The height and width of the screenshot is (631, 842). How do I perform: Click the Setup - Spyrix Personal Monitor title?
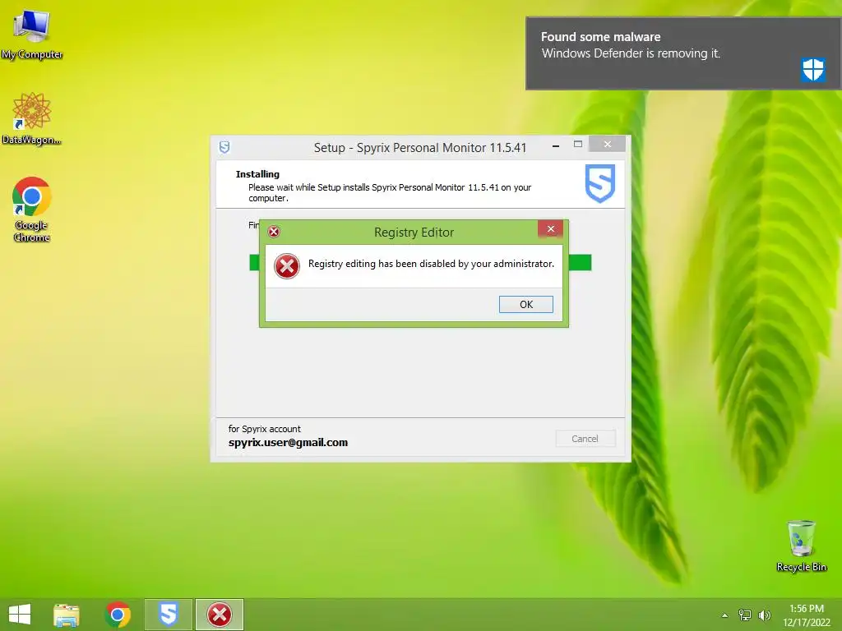pyautogui.click(x=420, y=148)
